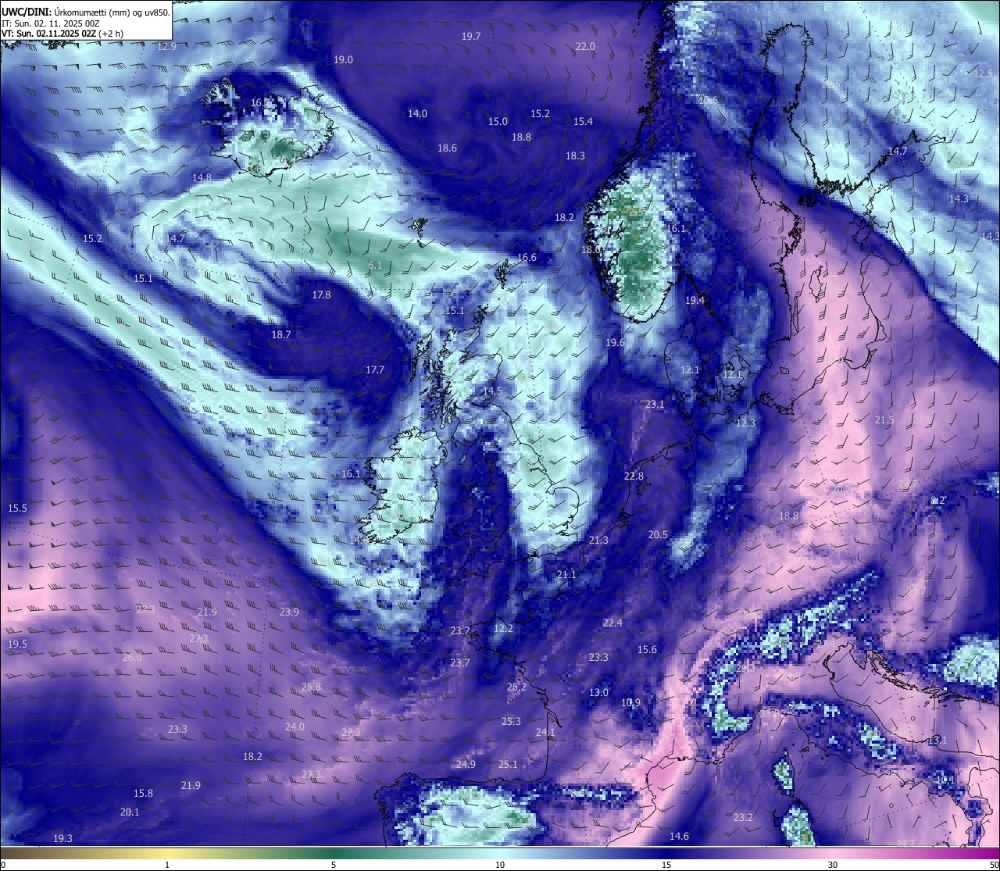The height and width of the screenshot is (871, 1000).
Task: Click the map value 24.0
Action: pyautogui.click(x=295, y=727)
